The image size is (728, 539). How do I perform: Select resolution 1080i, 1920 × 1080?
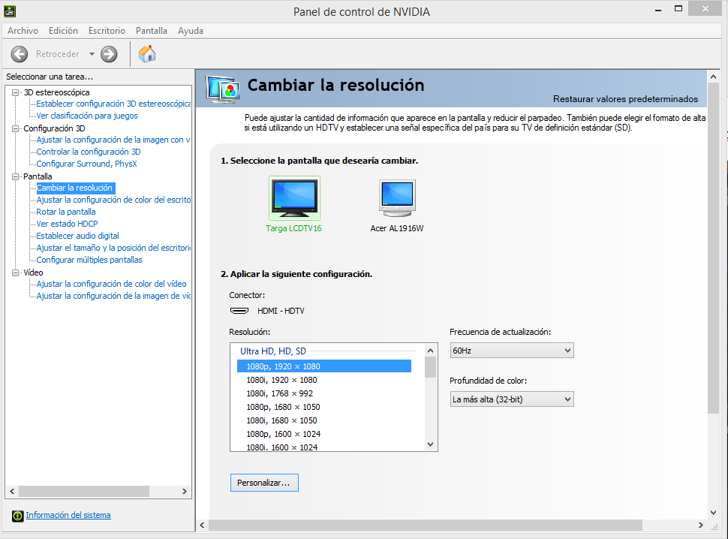tap(324, 380)
